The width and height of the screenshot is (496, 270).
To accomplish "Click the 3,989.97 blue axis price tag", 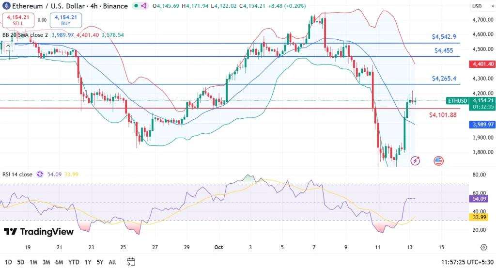I will click(483, 125).
